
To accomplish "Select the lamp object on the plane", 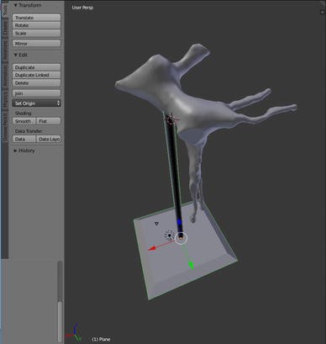I will (x=170, y=236).
